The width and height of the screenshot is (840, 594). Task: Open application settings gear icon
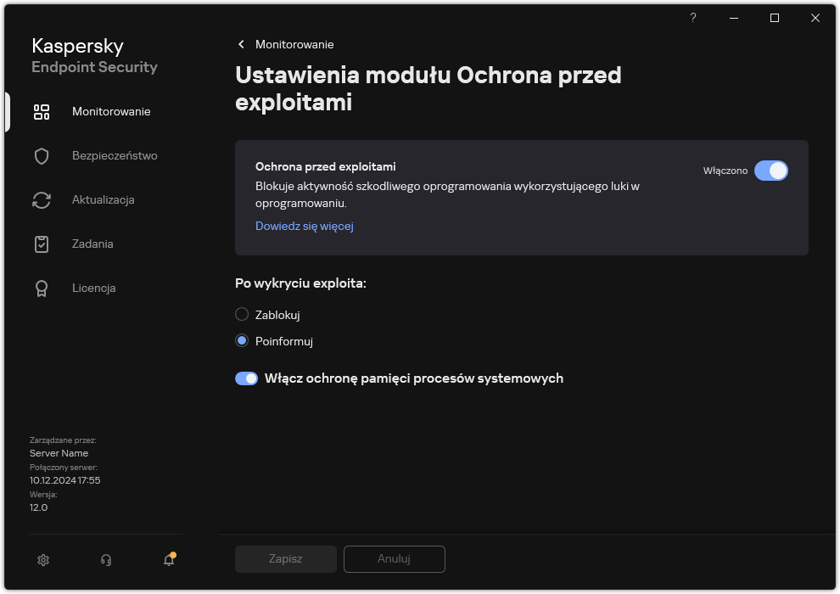pyautogui.click(x=42, y=560)
